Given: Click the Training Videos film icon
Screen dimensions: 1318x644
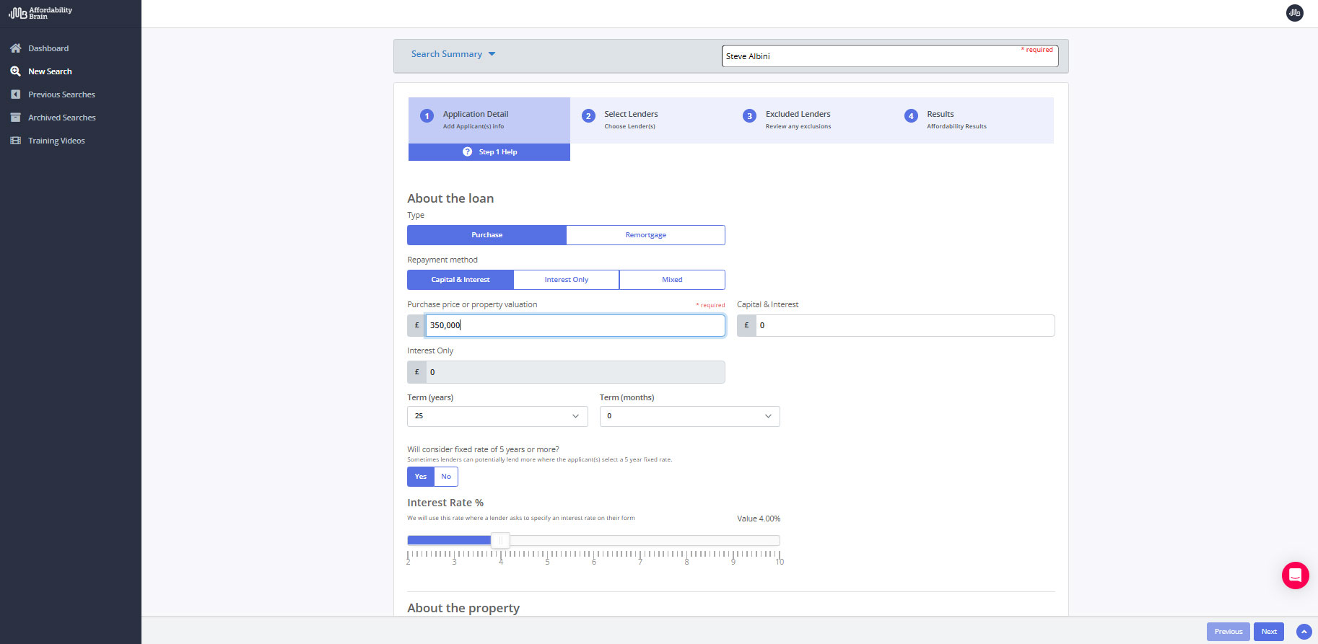Looking at the screenshot, I should [15, 141].
